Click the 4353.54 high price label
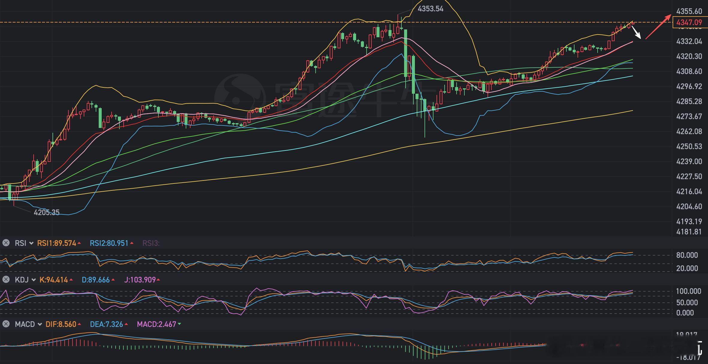The image size is (708, 364). 430,9
